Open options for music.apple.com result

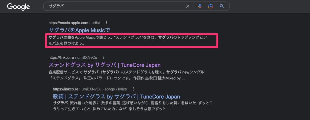(107, 22)
